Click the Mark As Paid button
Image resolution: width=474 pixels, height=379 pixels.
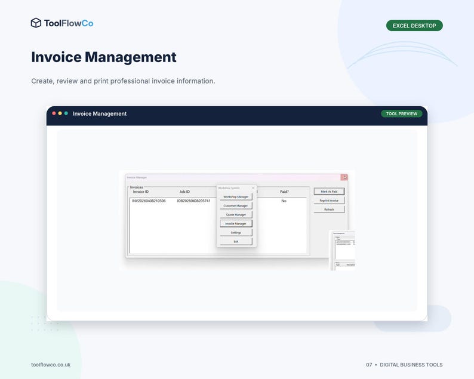(x=329, y=192)
